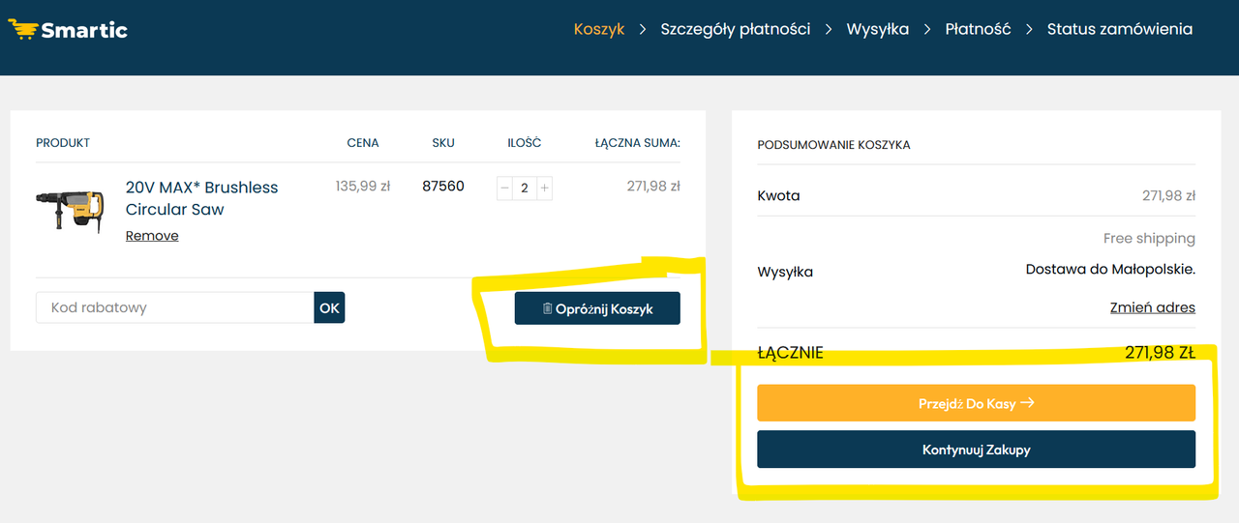Open the Koszyk checkout step
Viewport: 1239px width, 523px height.
click(599, 29)
